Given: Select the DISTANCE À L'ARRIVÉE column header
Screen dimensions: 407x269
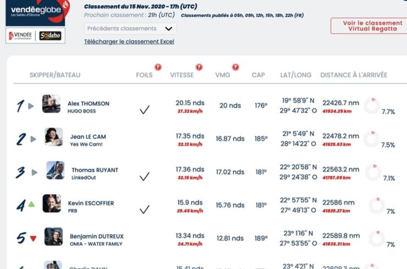Looking at the screenshot, I should [354, 75].
